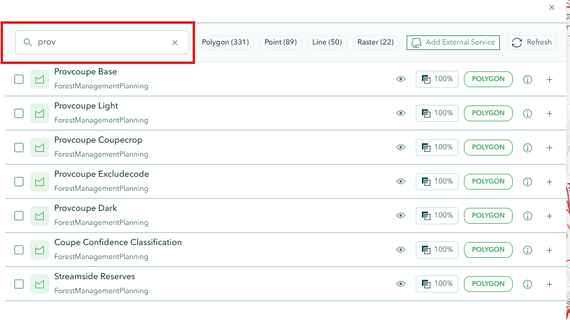Click into the layer search field
Viewport: 570px width, 320px height.
pyautogui.click(x=102, y=42)
